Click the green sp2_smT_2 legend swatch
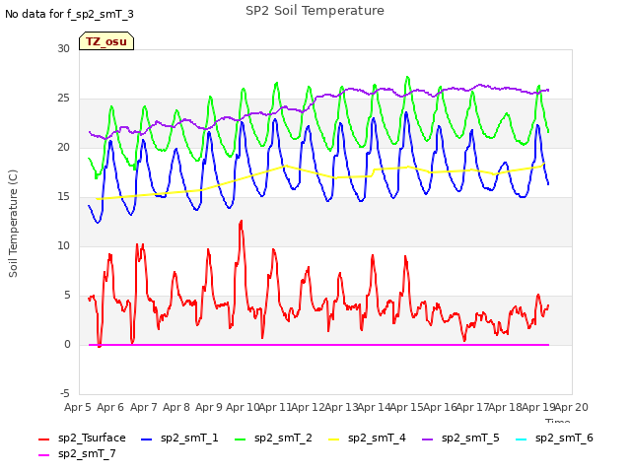 pos(241,439)
